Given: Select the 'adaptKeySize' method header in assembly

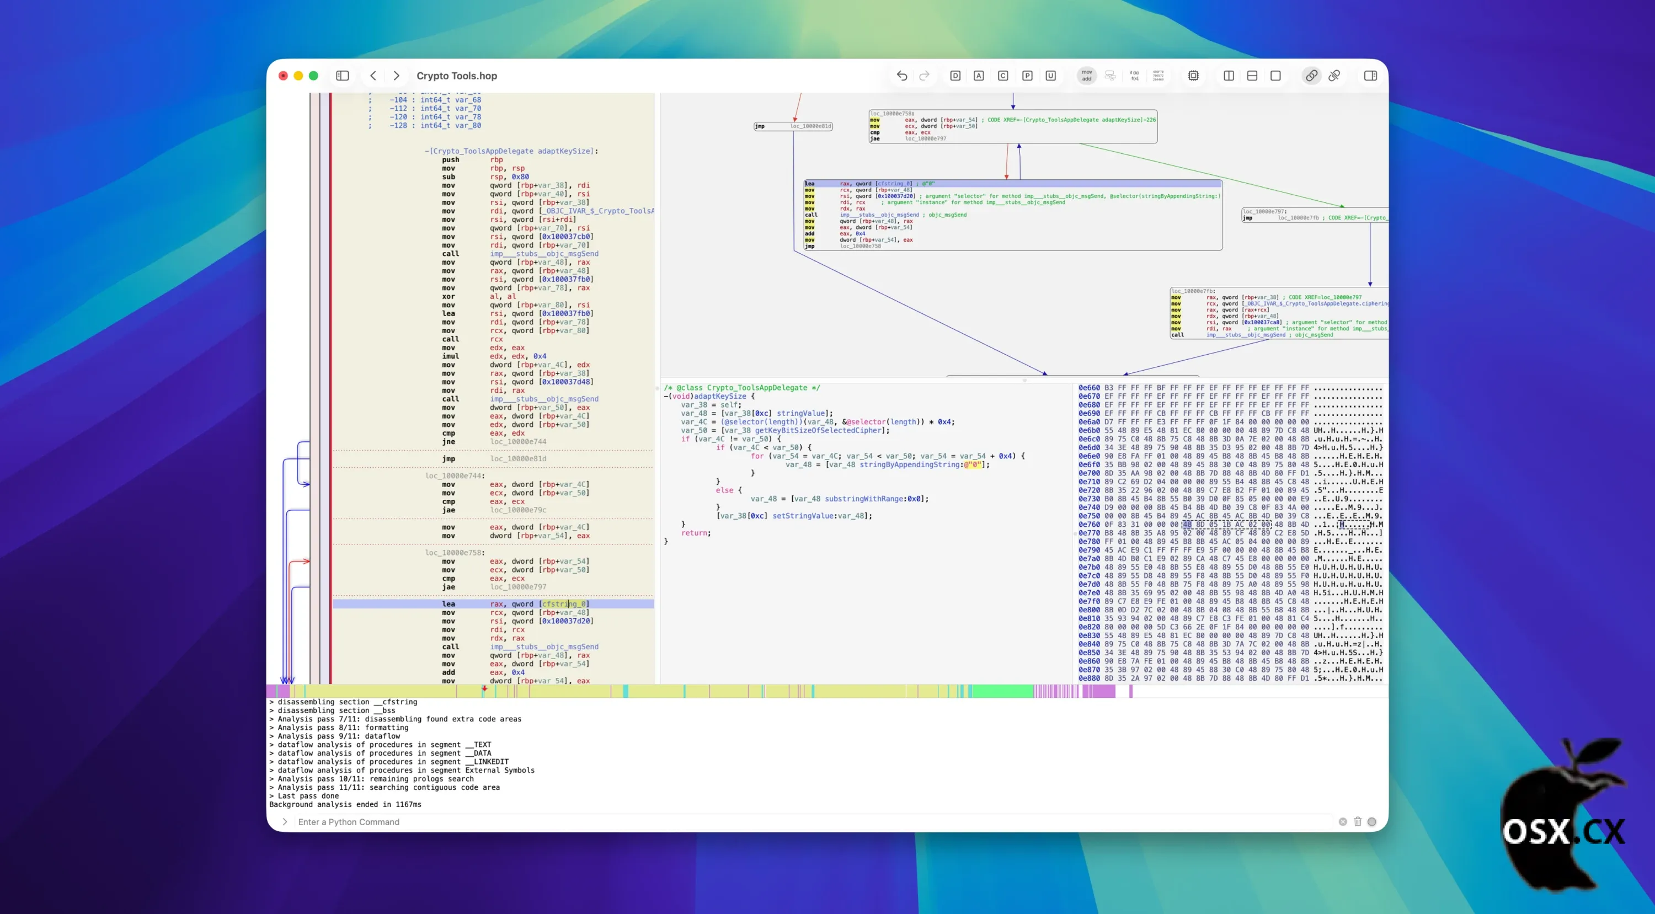Looking at the screenshot, I should click(x=511, y=151).
